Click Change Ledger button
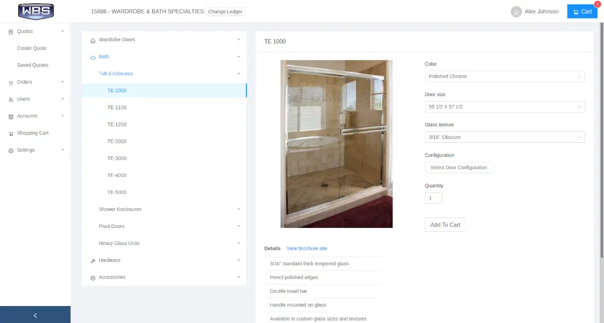The width and height of the screenshot is (604, 323). coord(225,12)
